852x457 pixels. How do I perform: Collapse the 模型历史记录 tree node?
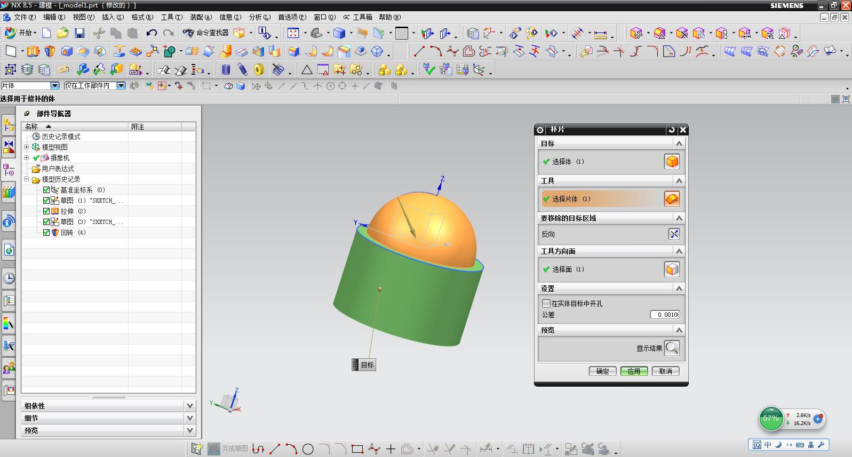26,179
